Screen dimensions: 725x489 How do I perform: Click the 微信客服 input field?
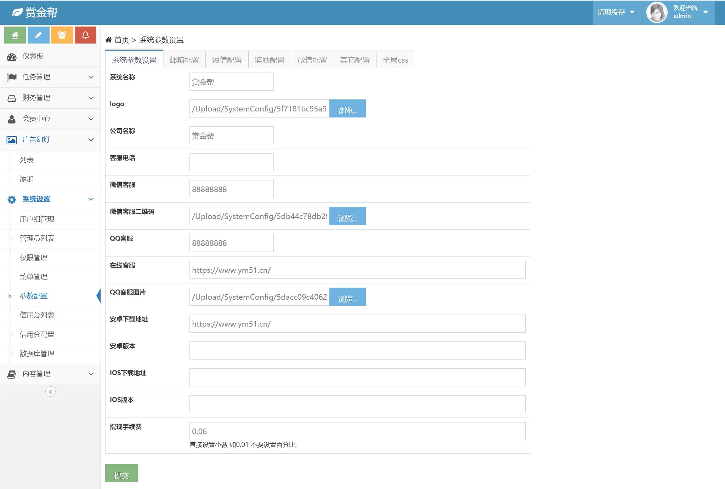click(x=231, y=189)
